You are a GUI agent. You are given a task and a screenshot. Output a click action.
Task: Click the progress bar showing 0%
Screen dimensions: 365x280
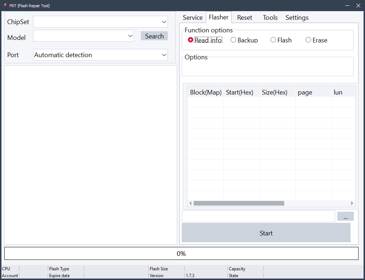[x=181, y=253]
